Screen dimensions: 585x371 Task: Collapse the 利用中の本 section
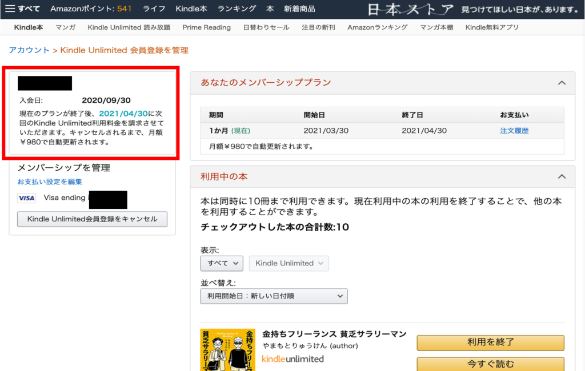pos(562,177)
